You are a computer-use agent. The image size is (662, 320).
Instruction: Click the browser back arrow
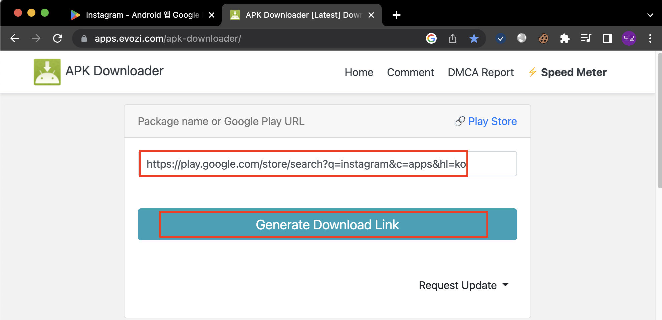coord(15,38)
